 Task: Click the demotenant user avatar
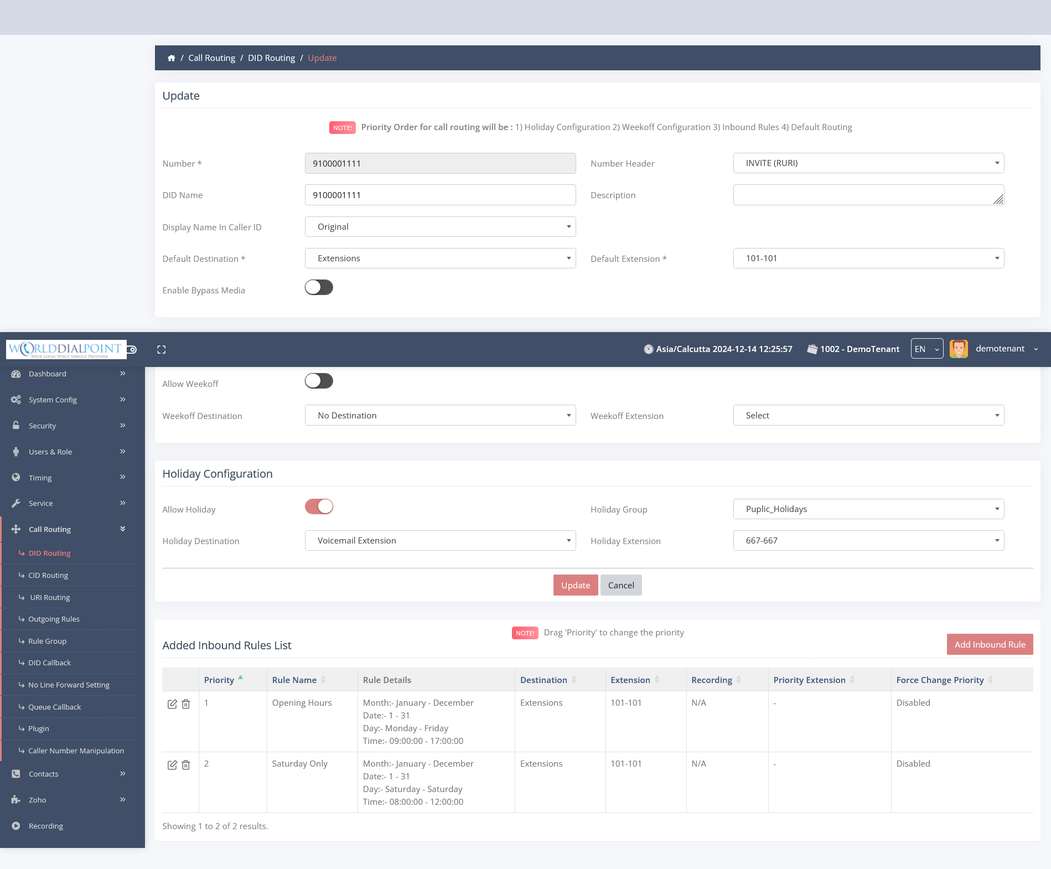pyautogui.click(x=959, y=349)
